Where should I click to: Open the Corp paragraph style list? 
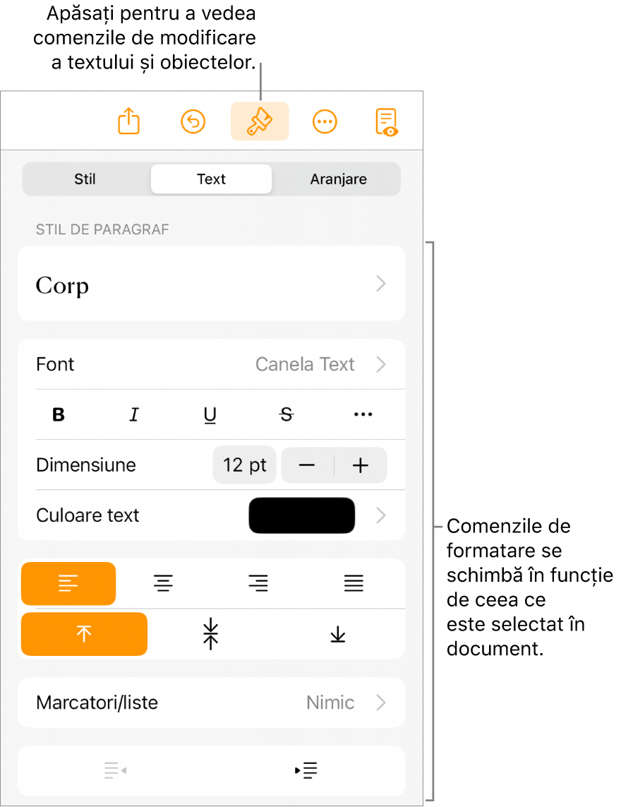211,284
